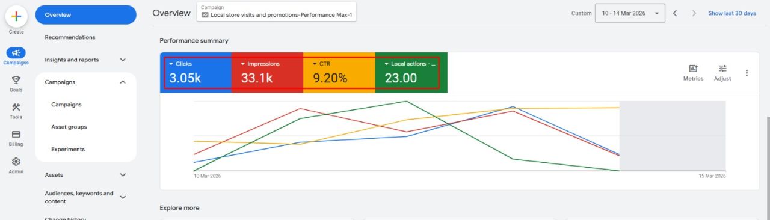Click the Create plus icon

click(x=16, y=17)
